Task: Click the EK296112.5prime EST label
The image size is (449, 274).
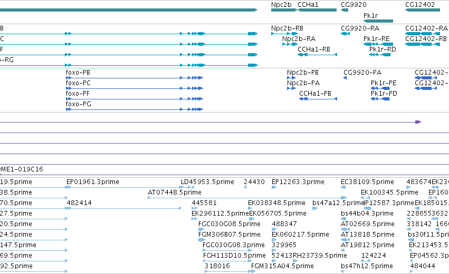Action: [x=220, y=214]
